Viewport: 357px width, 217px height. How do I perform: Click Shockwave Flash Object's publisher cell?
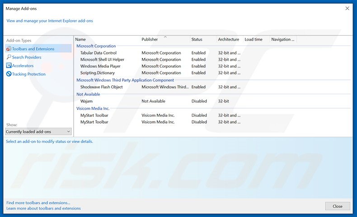165,87
